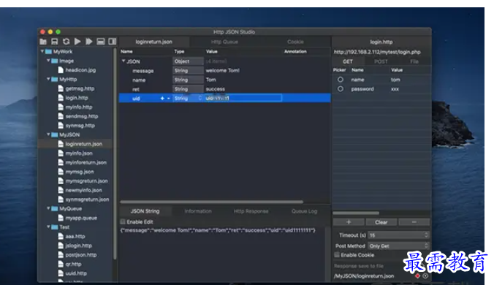Select the picker radio for the password parameter
The width and height of the screenshot is (494, 285).
341,89
